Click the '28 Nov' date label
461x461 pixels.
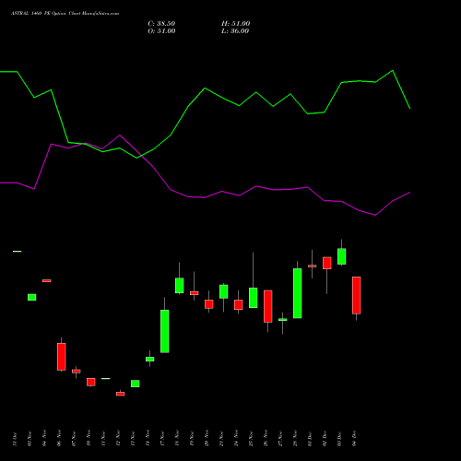coord(295,439)
